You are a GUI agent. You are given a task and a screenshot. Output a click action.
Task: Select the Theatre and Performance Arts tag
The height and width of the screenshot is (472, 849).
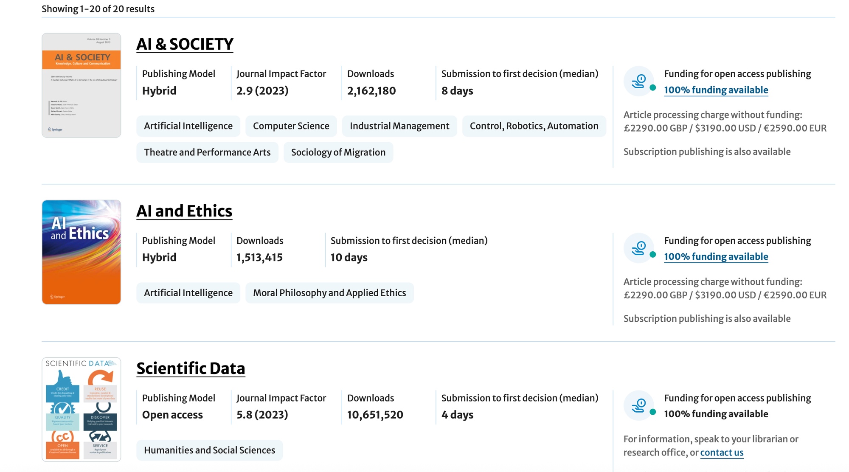click(207, 152)
